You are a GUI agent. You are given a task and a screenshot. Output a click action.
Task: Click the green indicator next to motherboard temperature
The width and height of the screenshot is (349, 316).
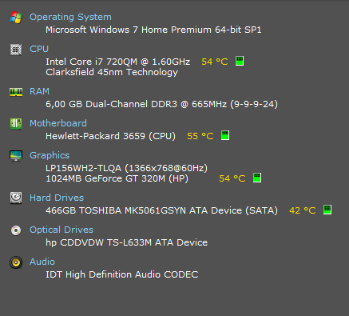225,135
